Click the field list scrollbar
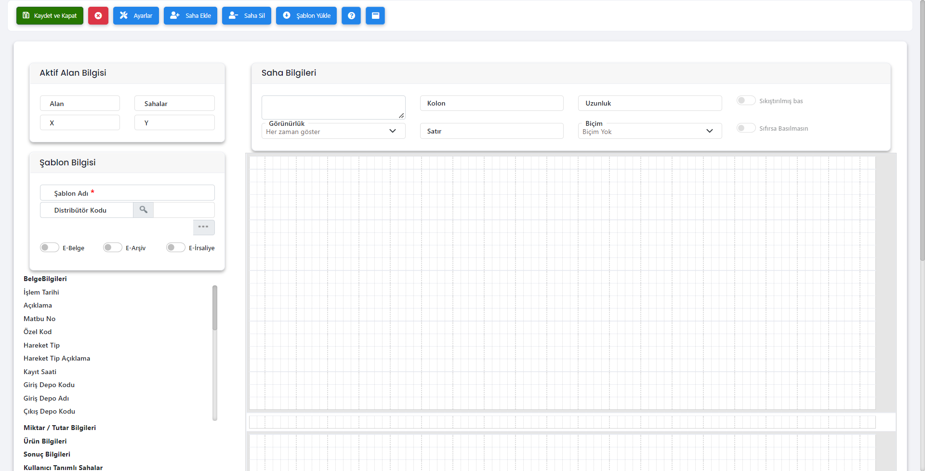Screen dimensions: 925x471 tap(215, 309)
